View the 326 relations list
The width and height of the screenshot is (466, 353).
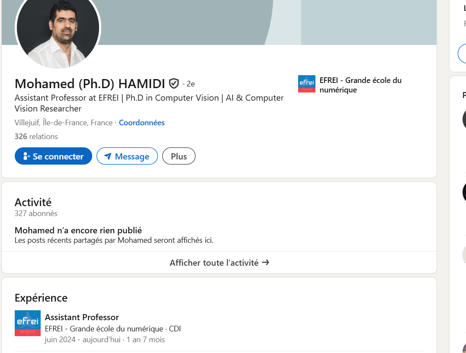point(36,137)
